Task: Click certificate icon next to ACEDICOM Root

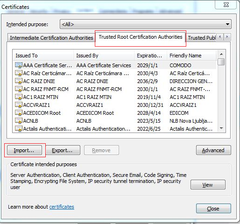Action: click(19, 113)
